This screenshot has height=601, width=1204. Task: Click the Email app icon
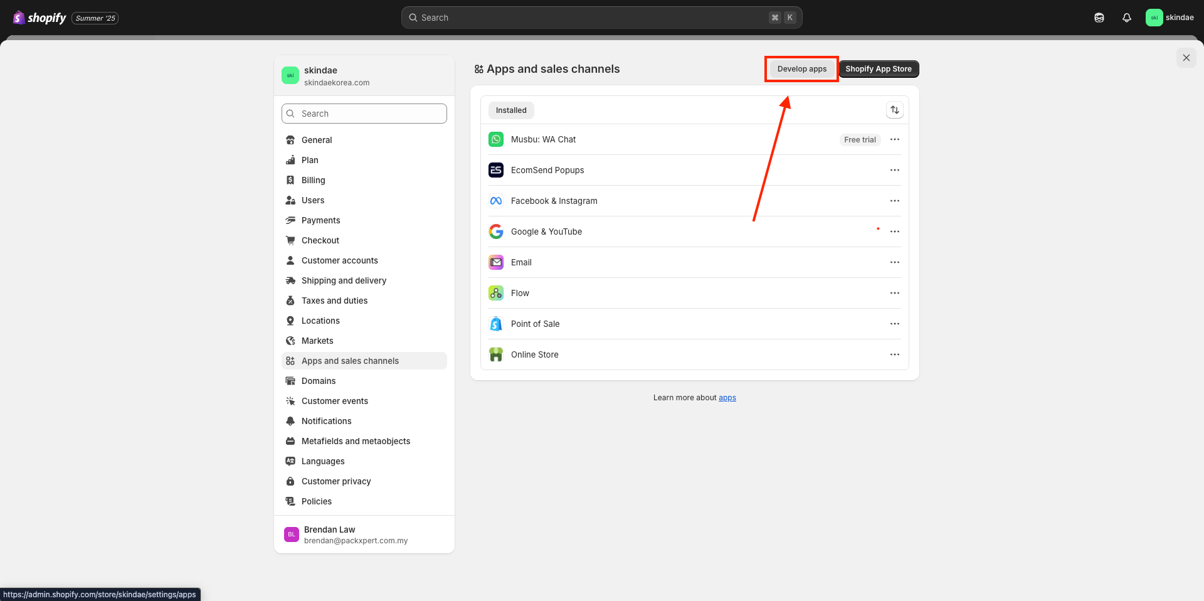click(x=496, y=262)
